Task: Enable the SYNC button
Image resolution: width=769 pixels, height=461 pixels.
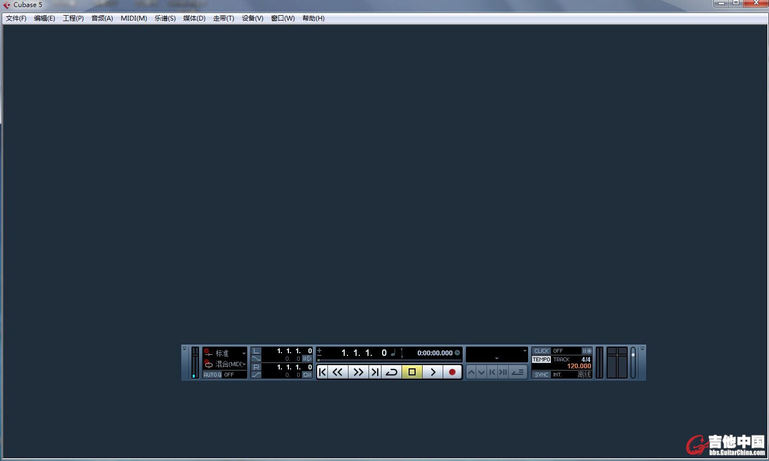Action: pos(541,374)
